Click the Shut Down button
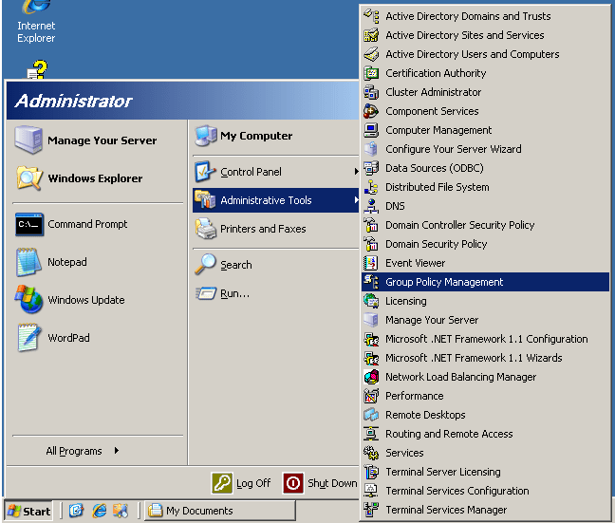615x523 pixels. (x=320, y=483)
